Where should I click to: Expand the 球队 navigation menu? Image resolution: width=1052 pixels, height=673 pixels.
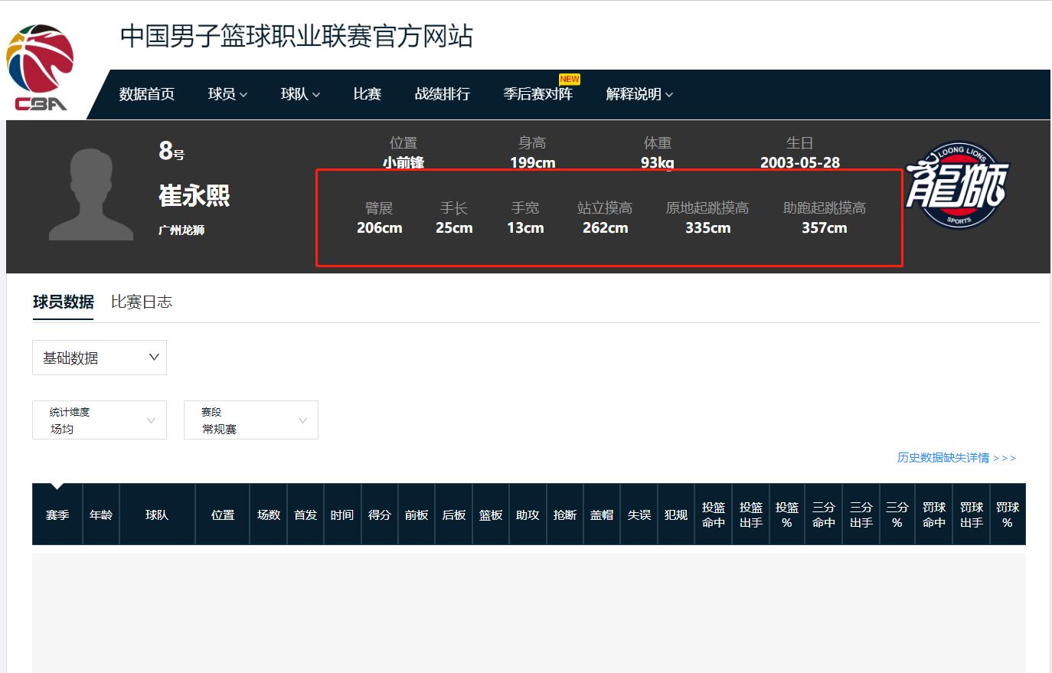coord(300,94)
